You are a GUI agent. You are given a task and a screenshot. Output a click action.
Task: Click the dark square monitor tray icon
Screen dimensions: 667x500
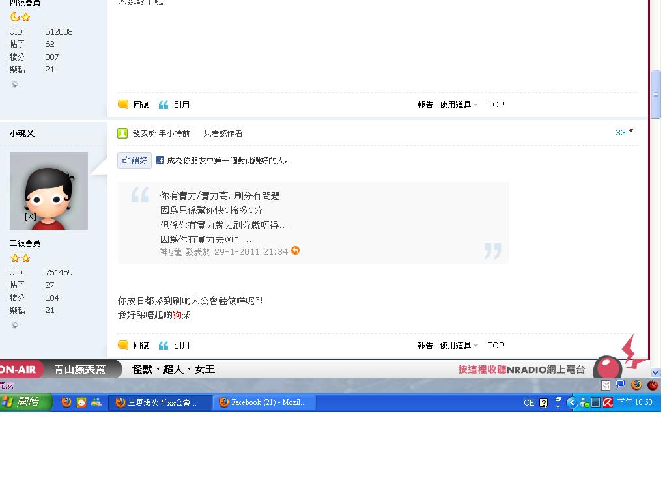[596, 402]
